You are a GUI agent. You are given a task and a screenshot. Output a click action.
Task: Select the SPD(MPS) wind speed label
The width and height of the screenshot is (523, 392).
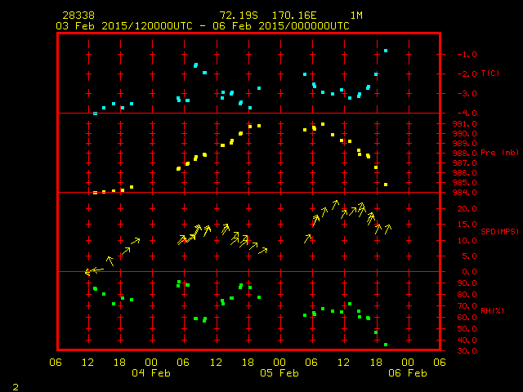click(499, 232)
